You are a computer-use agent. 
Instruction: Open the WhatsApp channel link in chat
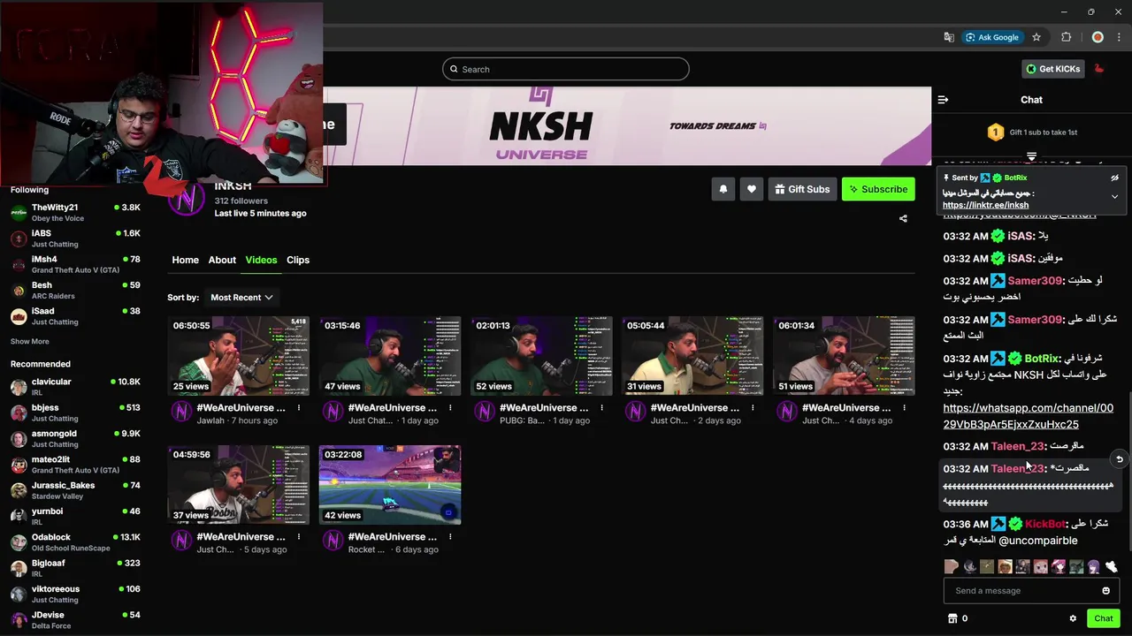[x=1028, y=416]
